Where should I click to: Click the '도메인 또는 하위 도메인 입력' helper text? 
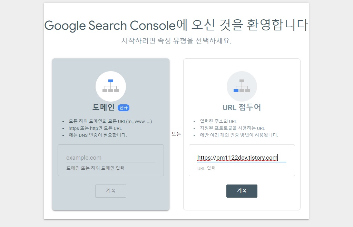(95, 168)
